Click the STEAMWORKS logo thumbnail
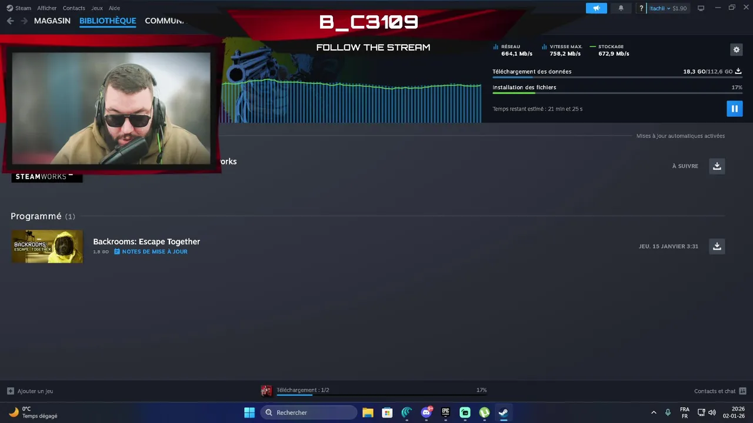Screen dimensions: 753x423 [x=47, y=177]
